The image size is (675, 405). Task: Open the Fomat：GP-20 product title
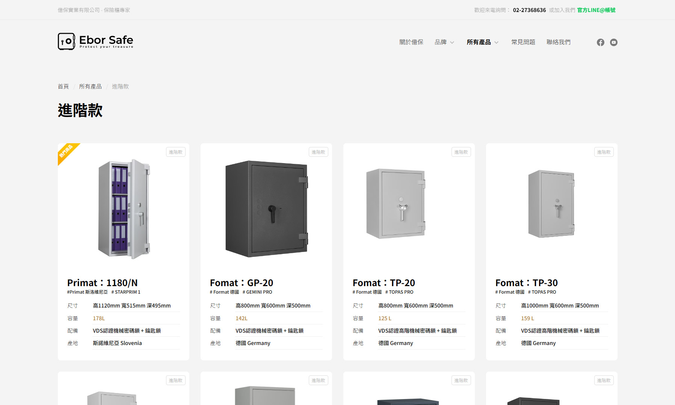[x=242, y=283]
